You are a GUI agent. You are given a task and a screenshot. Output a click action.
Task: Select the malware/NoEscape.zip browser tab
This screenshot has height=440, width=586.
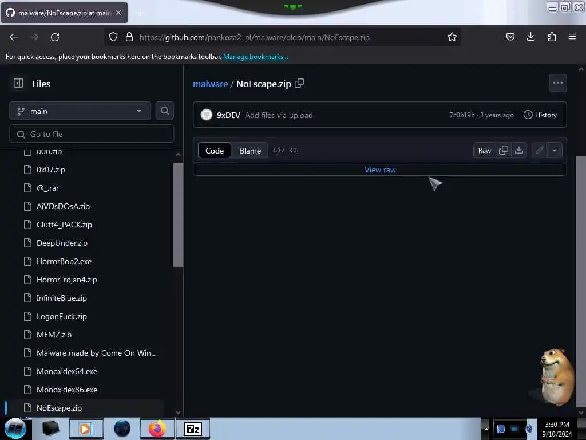[x=64, y=13]
